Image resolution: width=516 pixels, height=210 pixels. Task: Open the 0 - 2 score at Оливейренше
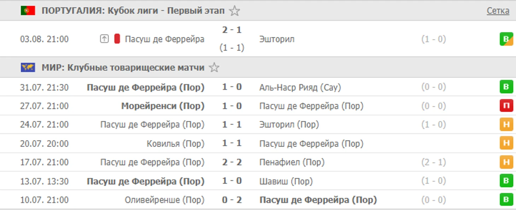coord(232,200)
